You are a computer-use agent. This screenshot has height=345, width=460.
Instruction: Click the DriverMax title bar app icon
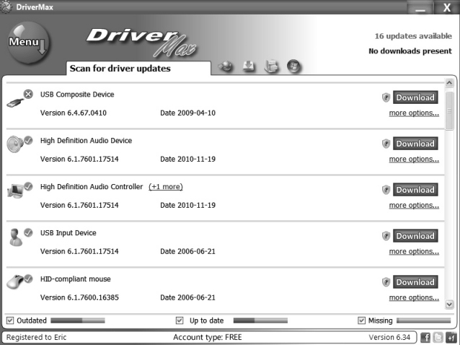point(6,6)
